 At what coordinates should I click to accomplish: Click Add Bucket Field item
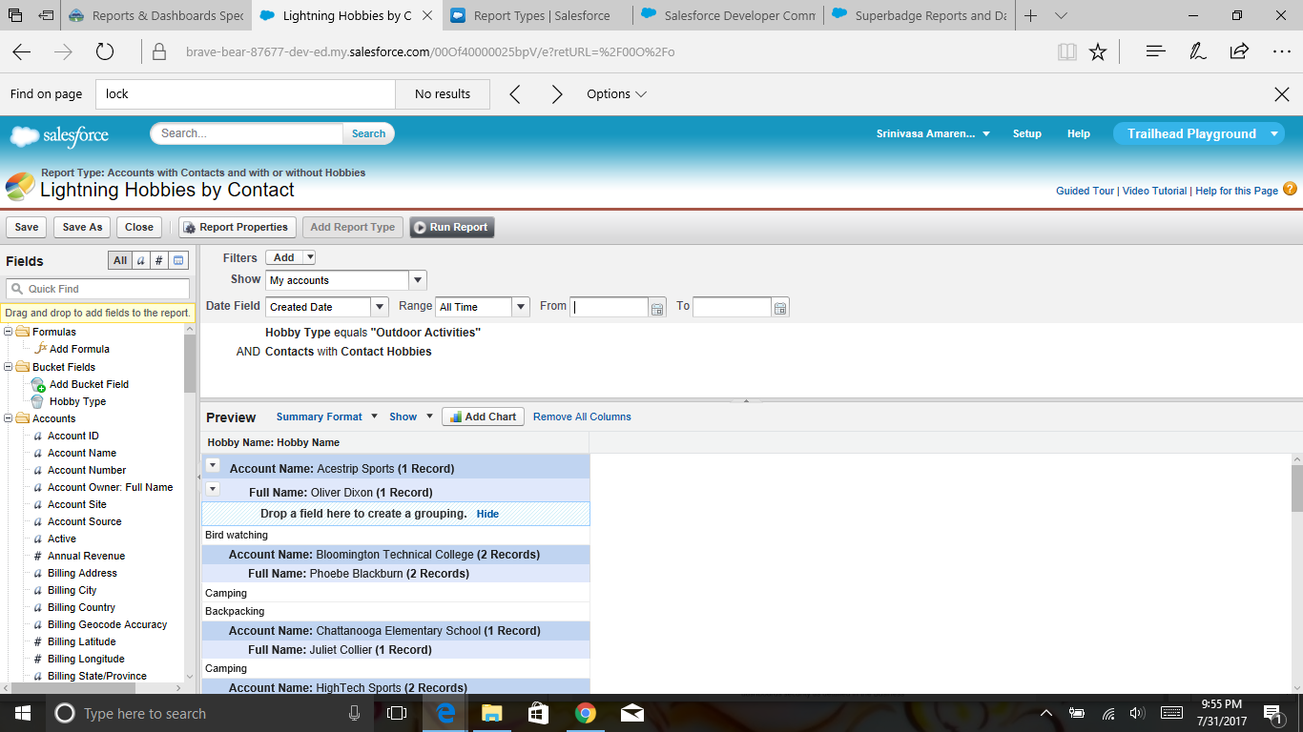pyautogui.click(x=89, y=385)
